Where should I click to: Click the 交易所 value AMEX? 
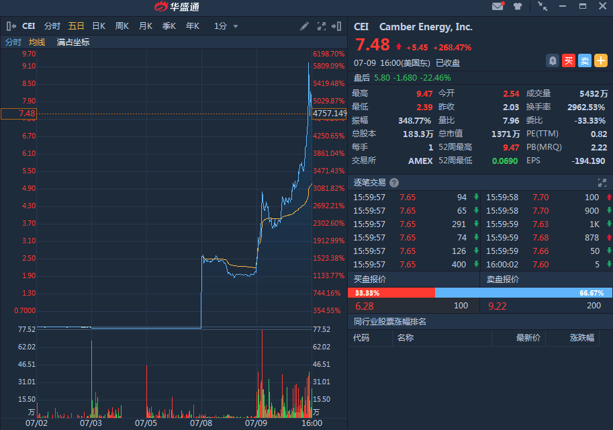(420, 161)
